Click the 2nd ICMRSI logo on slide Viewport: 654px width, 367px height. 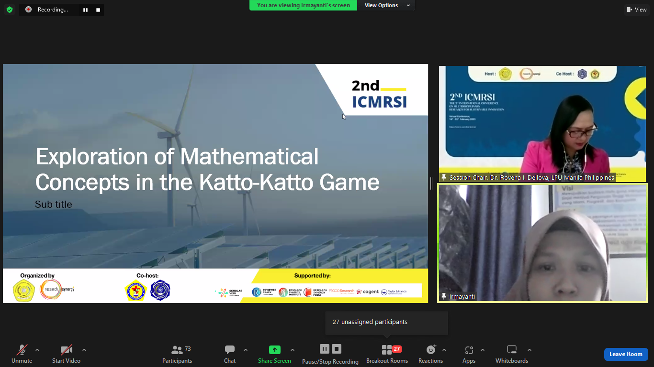tap(379, 94)
